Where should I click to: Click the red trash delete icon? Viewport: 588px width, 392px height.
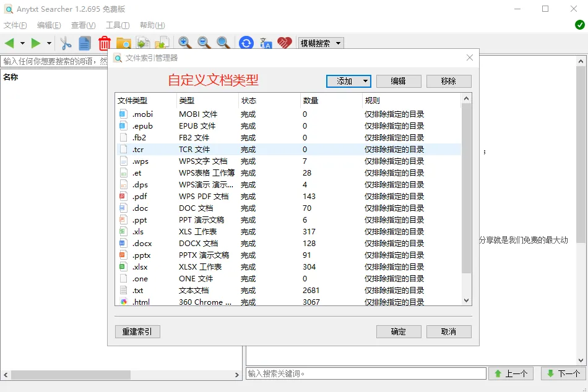click(105, 43)
